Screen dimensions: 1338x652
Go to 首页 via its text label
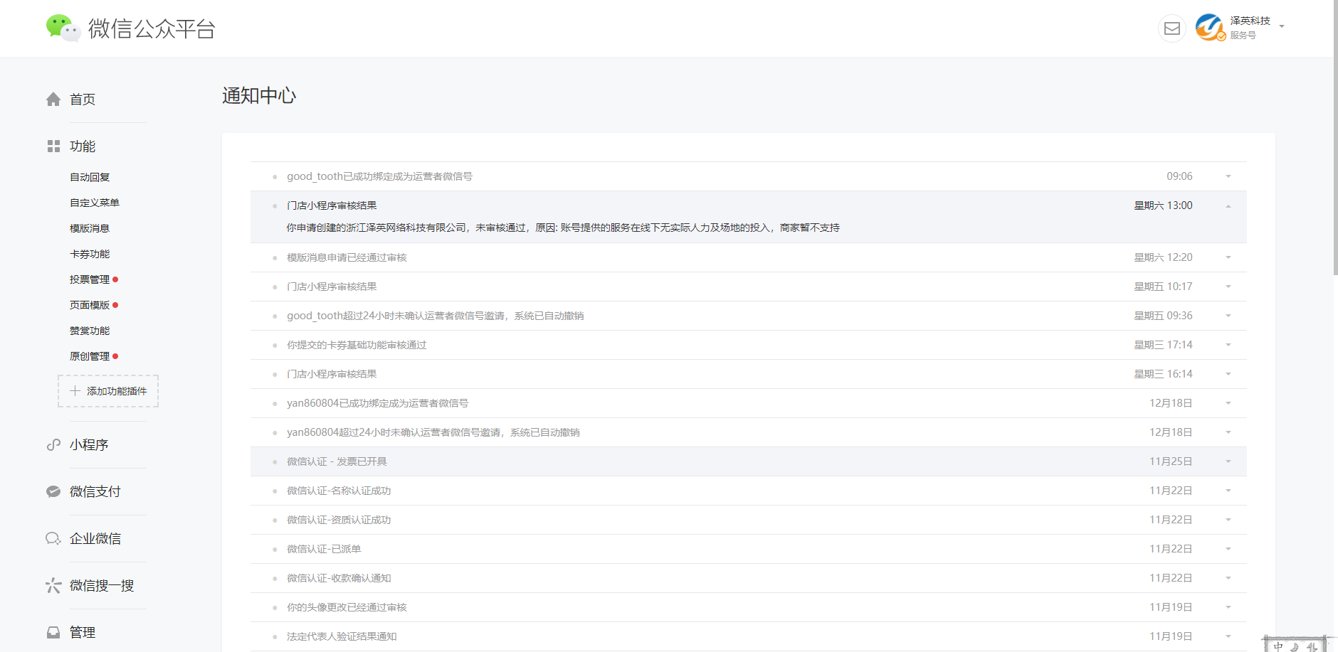(x=83, y=100)
